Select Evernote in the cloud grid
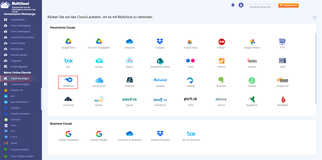Image resolution: width=322 pixels, height=160 pixels. pyautogui.click(x=221, y=80)
